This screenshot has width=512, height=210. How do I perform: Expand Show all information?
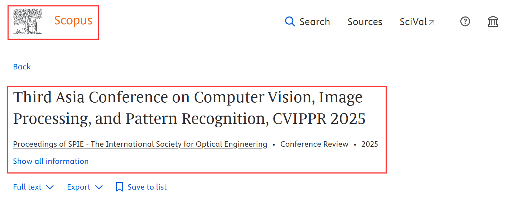pos(51,161)
